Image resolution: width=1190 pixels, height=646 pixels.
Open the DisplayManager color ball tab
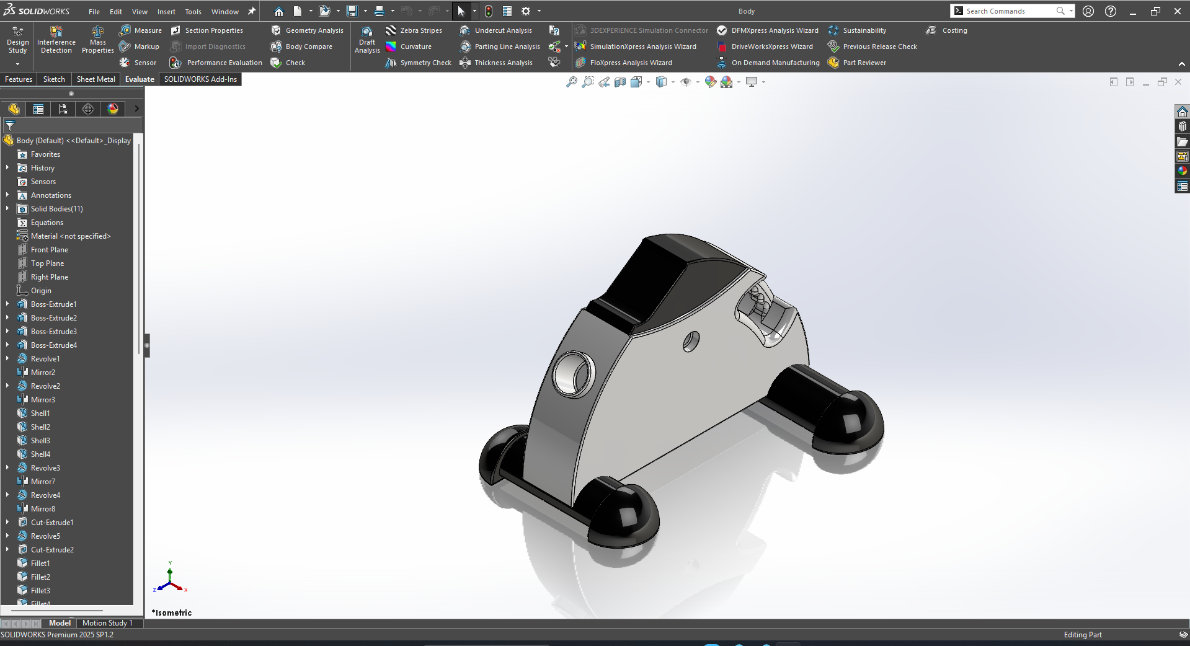(113, 109)
